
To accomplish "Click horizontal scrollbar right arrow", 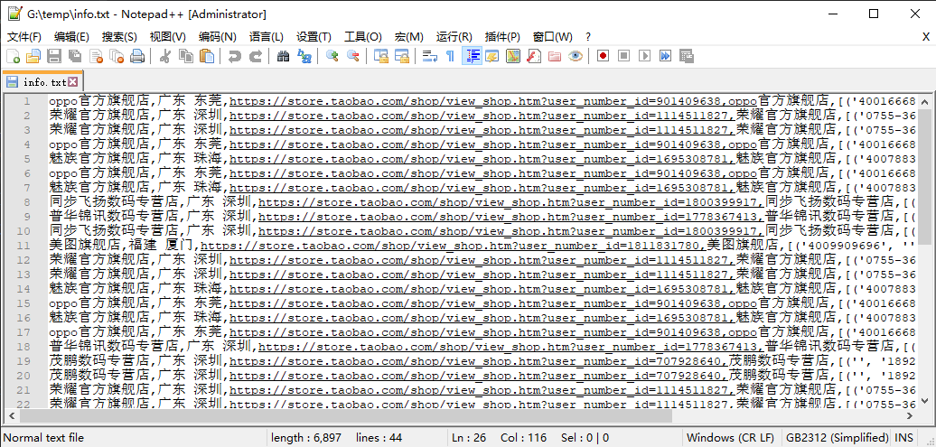I will pos(909,415).
